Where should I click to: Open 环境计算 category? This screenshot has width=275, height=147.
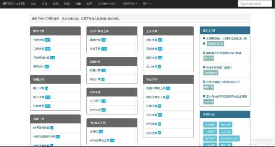pos(152,106)
